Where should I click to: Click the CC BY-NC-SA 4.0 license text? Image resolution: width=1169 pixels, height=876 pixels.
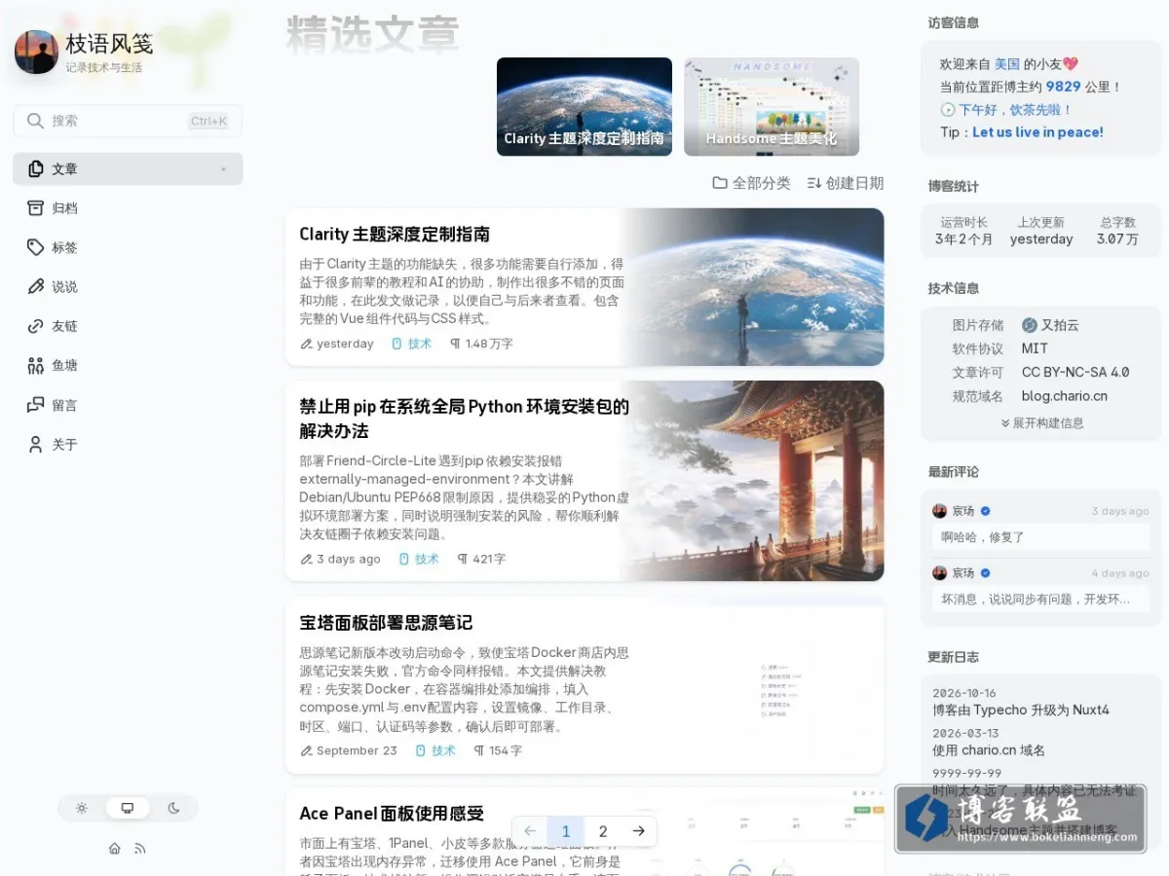1075,372
